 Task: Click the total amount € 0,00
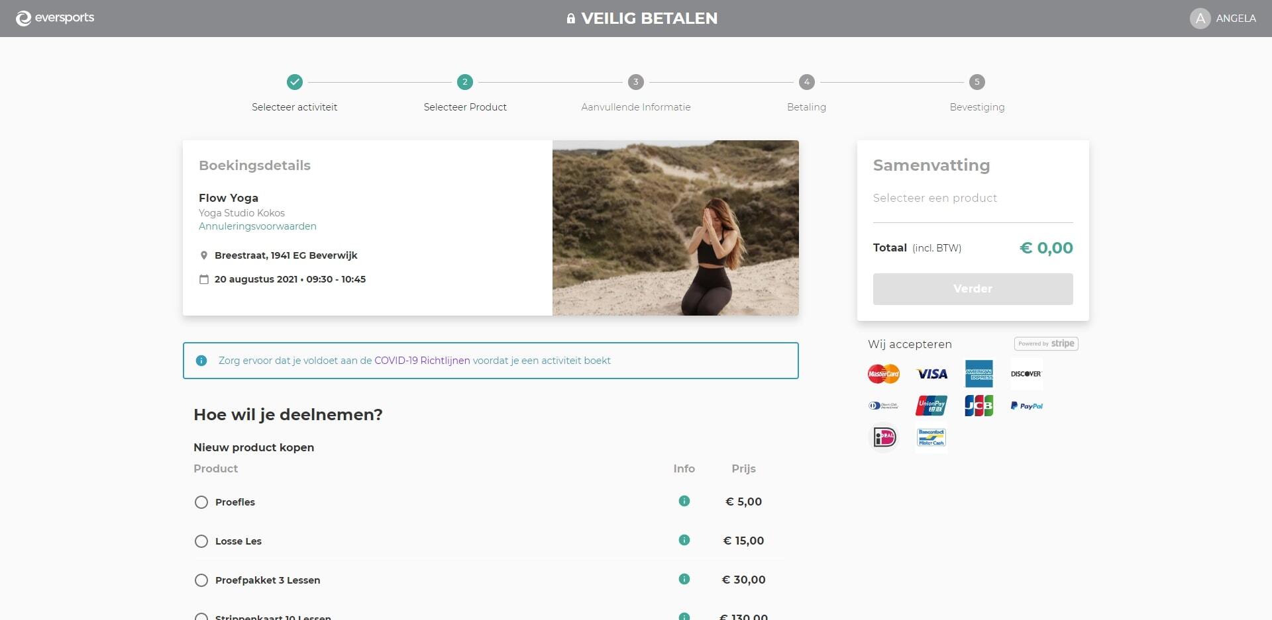click(1046, 248)
